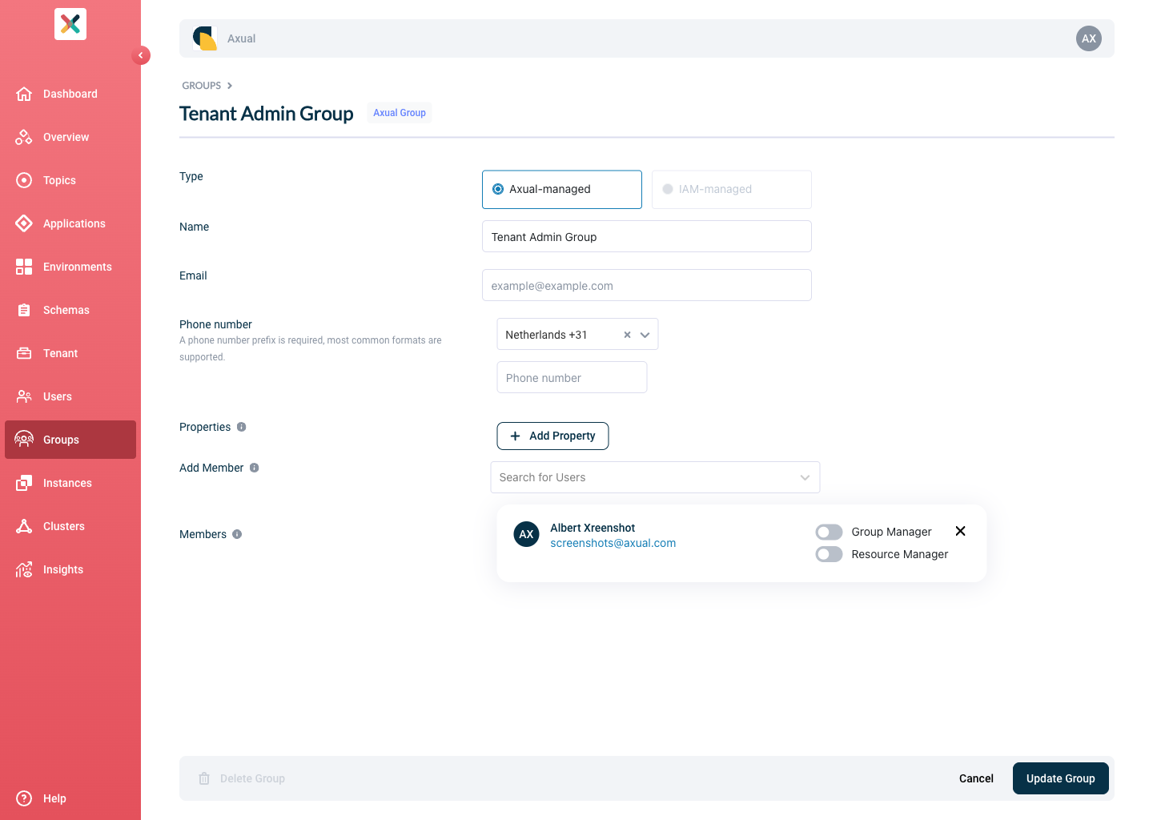Click the Help question mark icon

[24, 798]
